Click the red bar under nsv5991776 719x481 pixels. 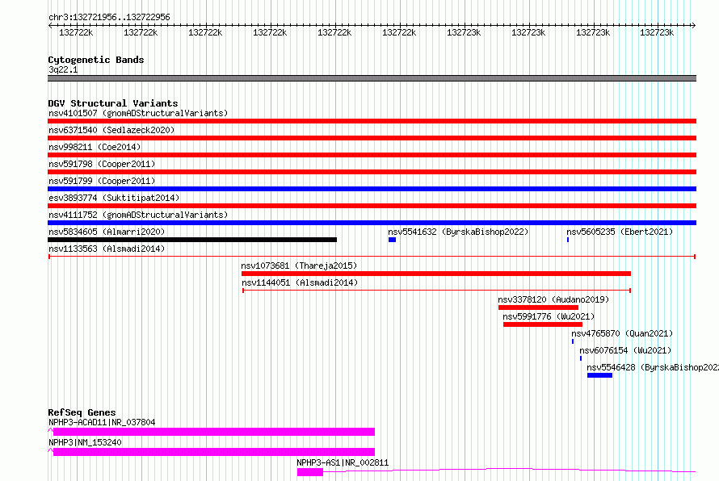[x=543, y=324]
